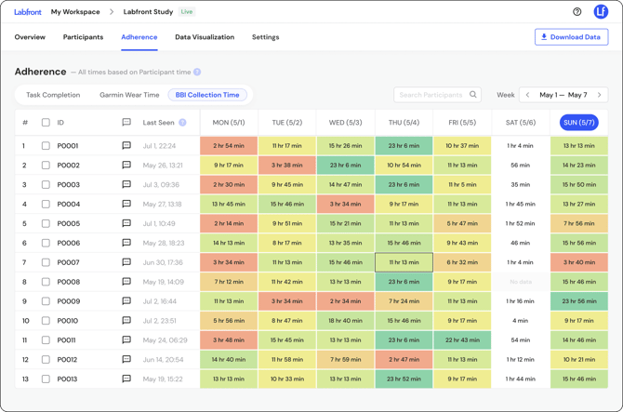Click the Labfront logo

(x=28, y=12)
